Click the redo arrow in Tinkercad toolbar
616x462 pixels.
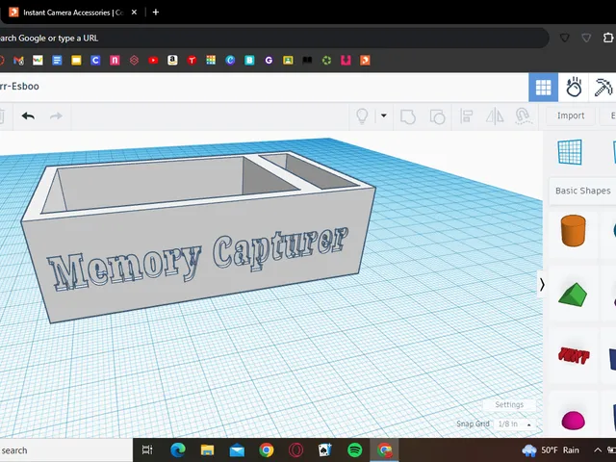click(56, 116)
